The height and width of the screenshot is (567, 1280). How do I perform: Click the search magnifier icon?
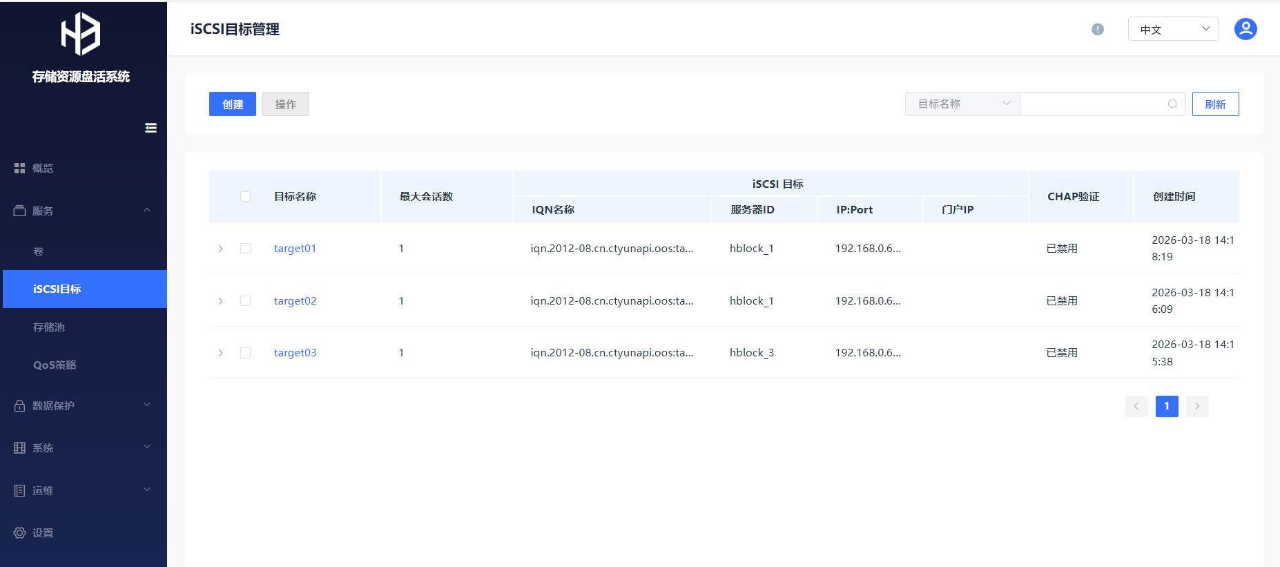(1172, 104)
